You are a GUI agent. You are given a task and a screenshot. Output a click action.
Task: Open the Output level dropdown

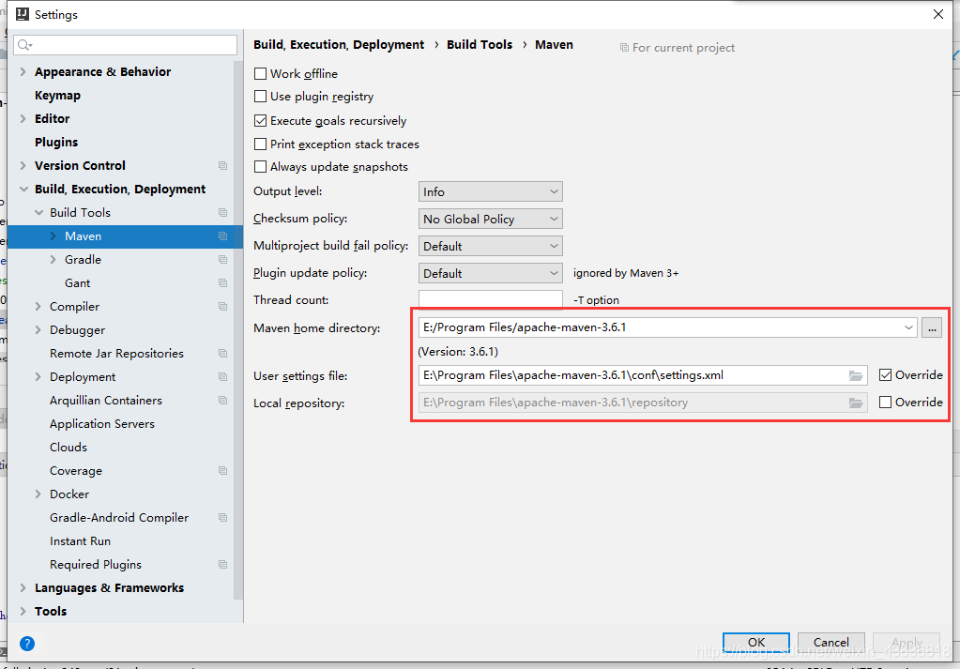pos(491,191)
